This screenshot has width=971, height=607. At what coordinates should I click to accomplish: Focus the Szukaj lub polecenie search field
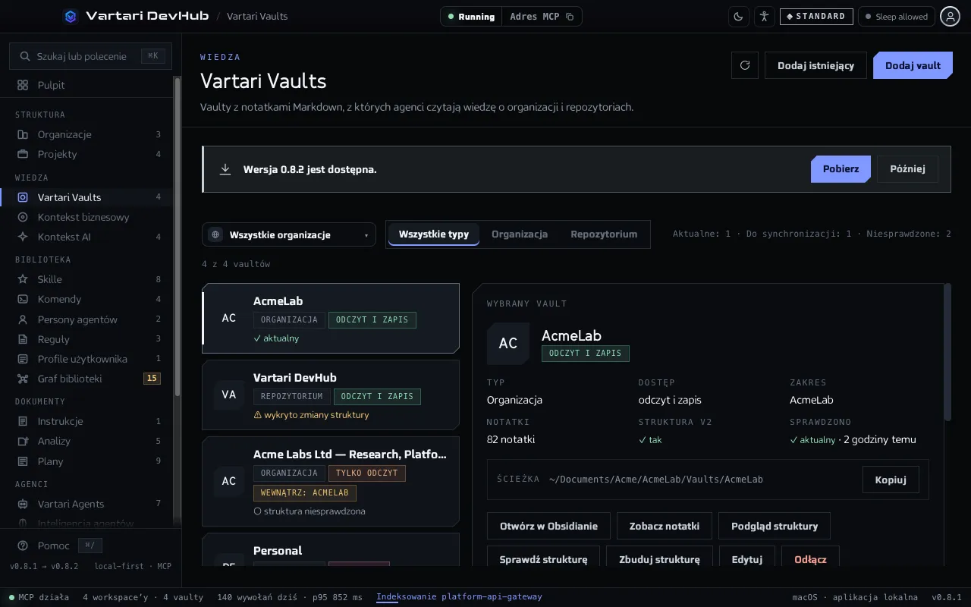coord(90,56)
